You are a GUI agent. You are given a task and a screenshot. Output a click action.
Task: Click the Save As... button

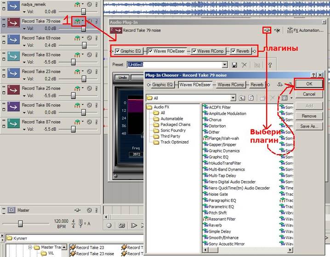tap(309, 126)
